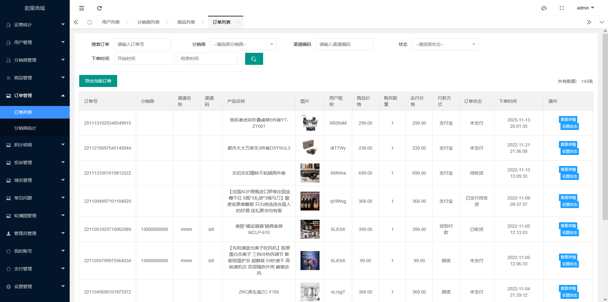Close the 分销商列表 tab
This screenshot has height=302, width=608.
pos(167,22)
